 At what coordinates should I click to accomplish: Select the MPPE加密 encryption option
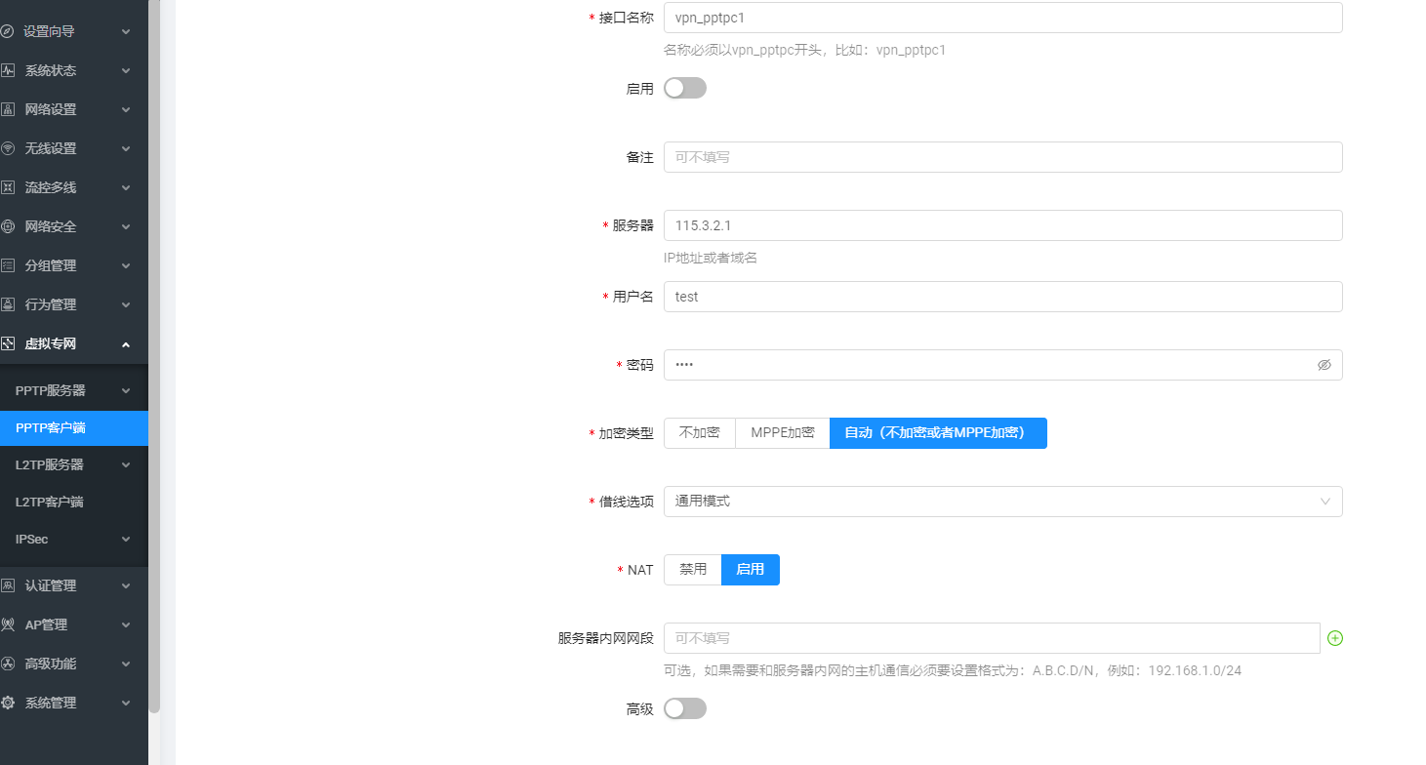tap(782, 433)
